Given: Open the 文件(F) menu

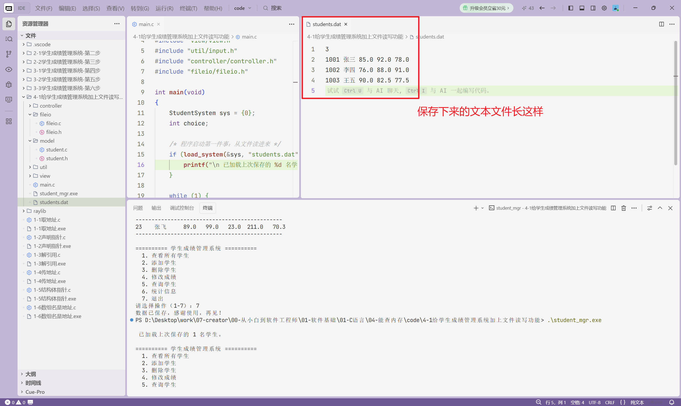Looking at the screenshot, I should point(44,8).
